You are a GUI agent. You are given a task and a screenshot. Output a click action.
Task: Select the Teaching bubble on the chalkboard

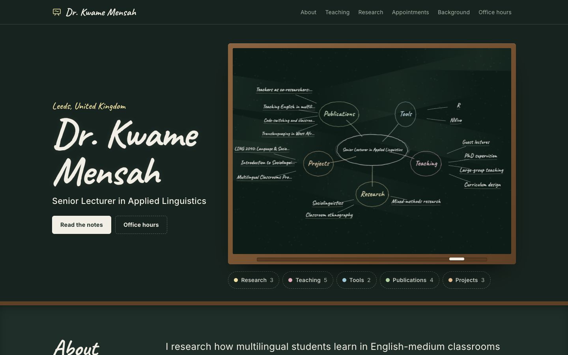(x=426, y=163)
